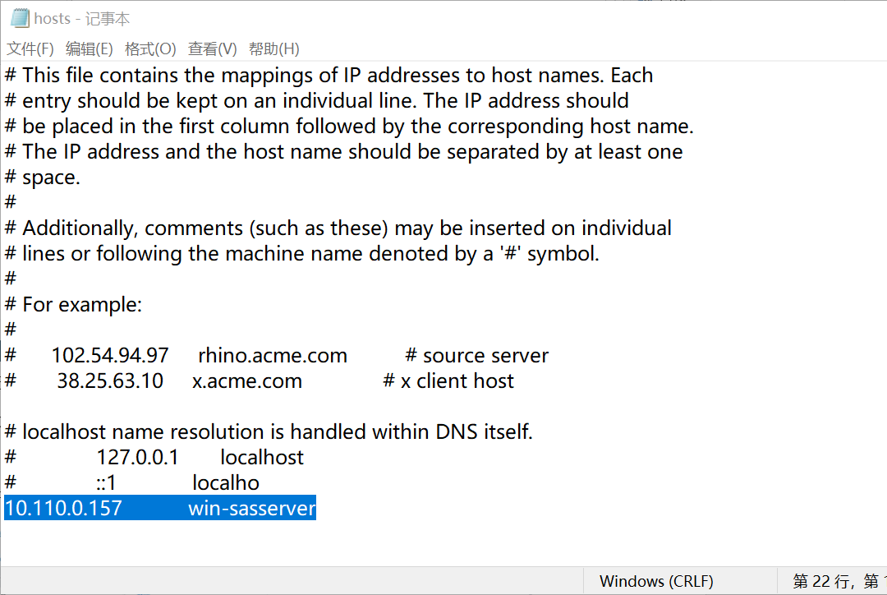
Task: Click the 'For example:' comment line
Action: (x=74, y=305)
